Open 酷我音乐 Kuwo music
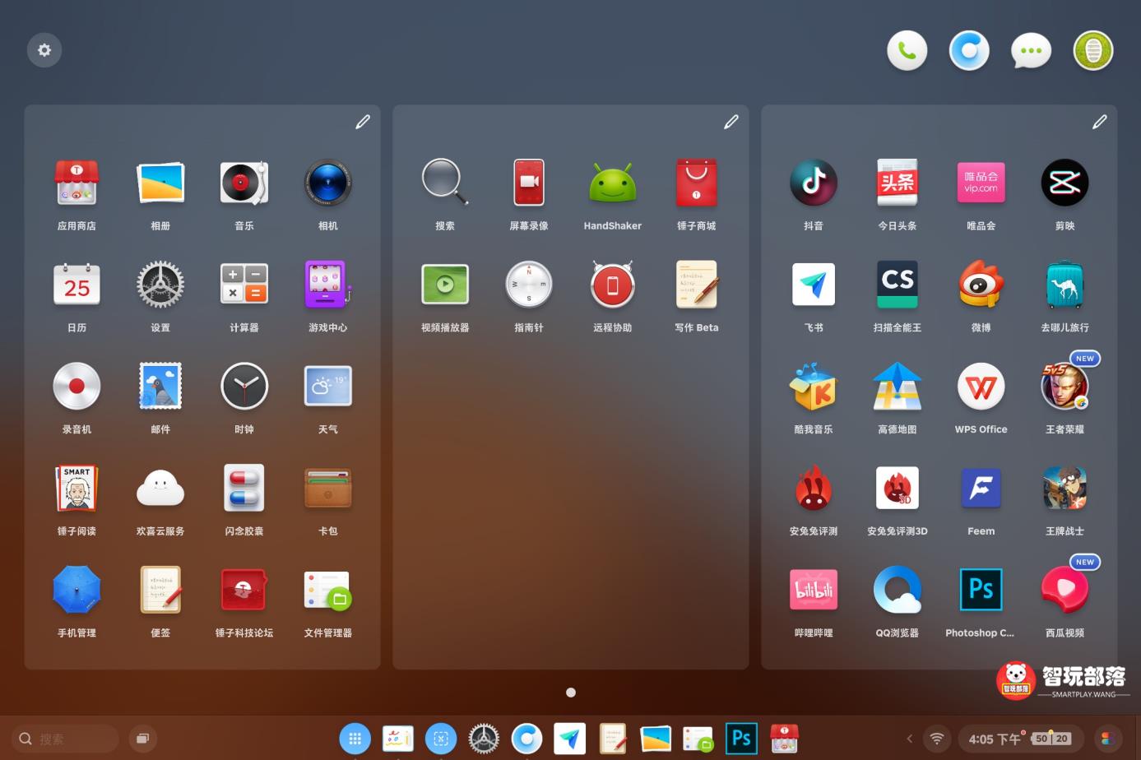Image resolution: width=1141 pixels, height=760 pixels. pos(814,387)
